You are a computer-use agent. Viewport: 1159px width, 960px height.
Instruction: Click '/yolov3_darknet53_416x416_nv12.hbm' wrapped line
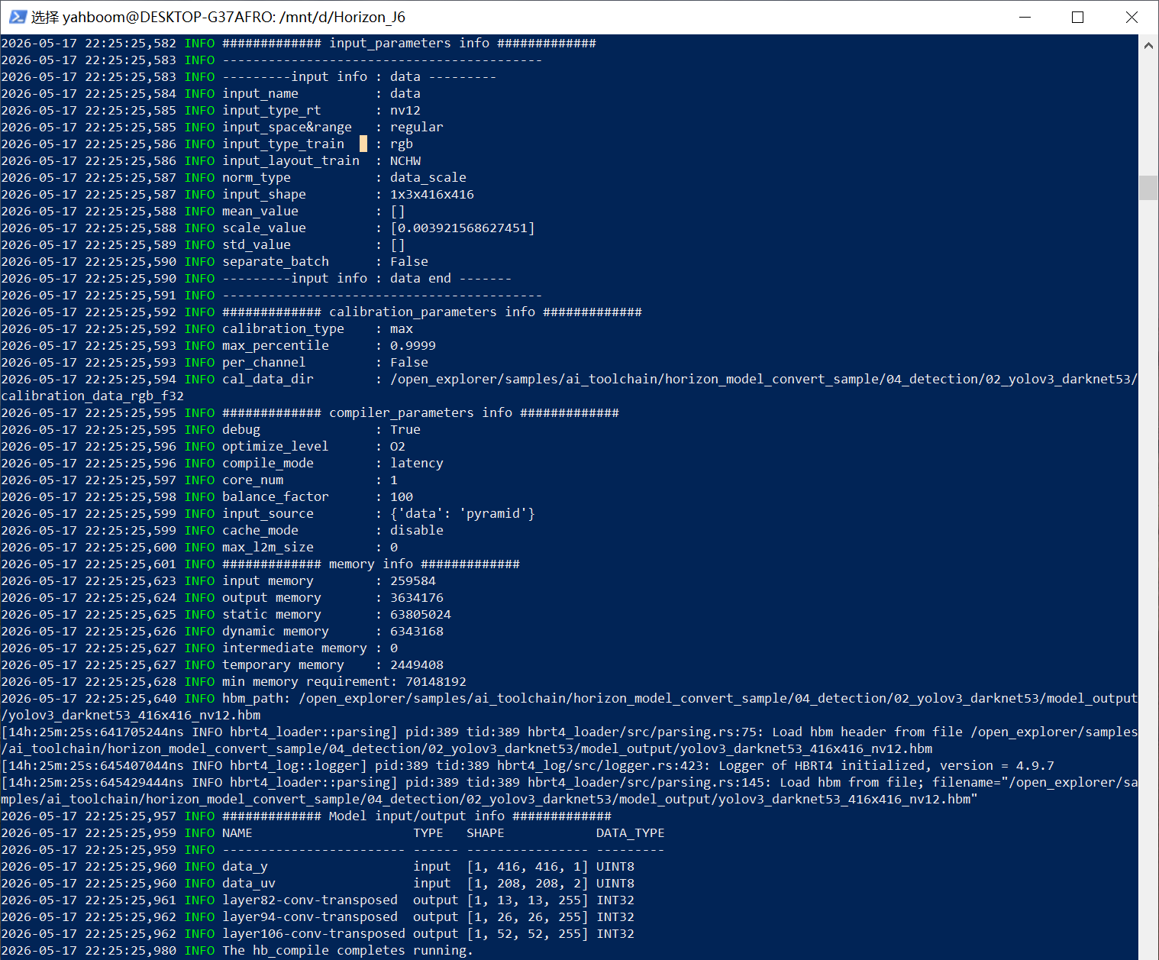(x=131, y=715)
